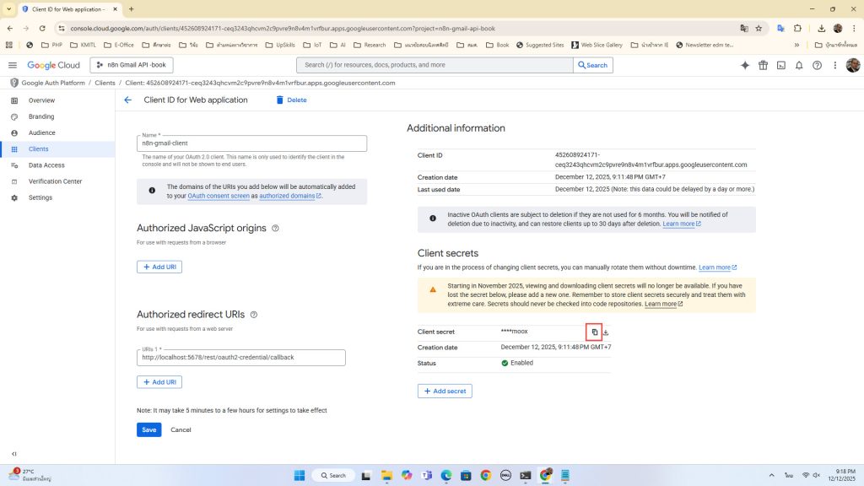Viewport: 864px width, 486px height.
Task: Open Data Access in the sidebar
Action: click(x=46, y=165)
